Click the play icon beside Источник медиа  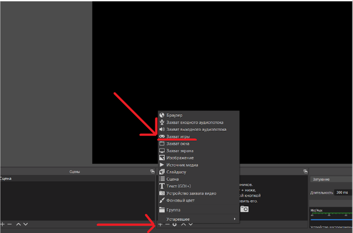162,165
